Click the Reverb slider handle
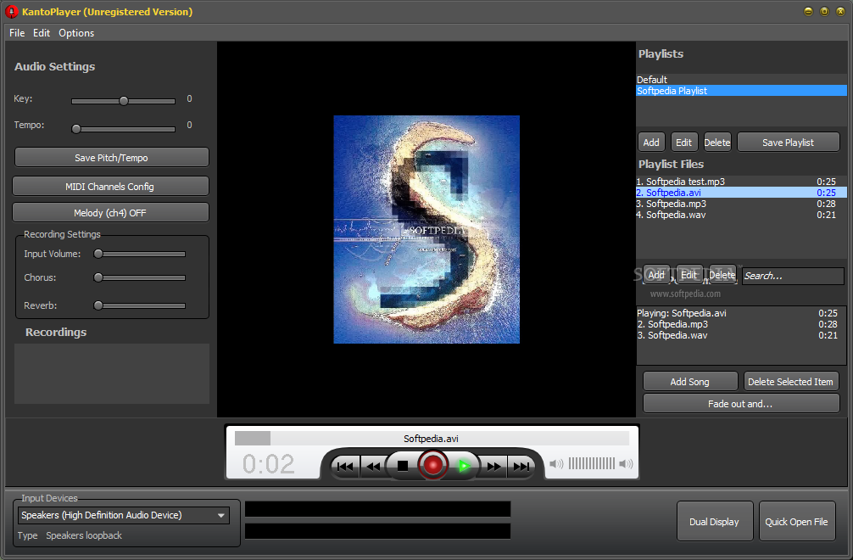 pyautogui.click(x=98, y=305)
